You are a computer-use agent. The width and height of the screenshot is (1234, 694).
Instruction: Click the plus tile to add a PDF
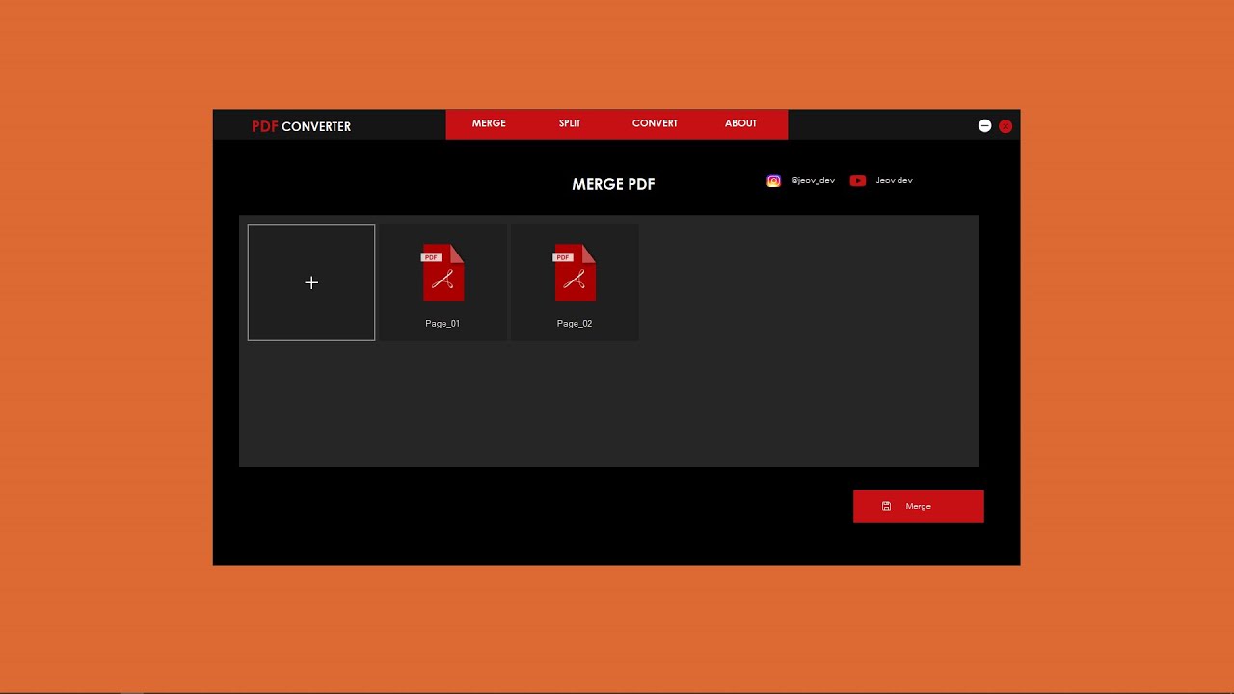(311, 282)
